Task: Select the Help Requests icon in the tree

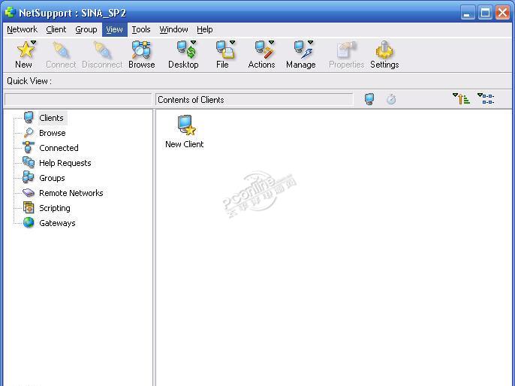Action: [x=29, y=163]
